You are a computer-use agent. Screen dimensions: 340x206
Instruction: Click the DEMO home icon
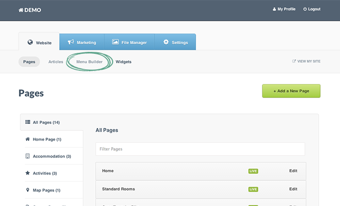(x=21, y=10)
